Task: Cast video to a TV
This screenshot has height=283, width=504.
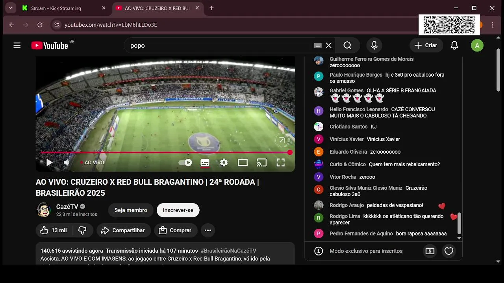Action: [x=261, y=162]
